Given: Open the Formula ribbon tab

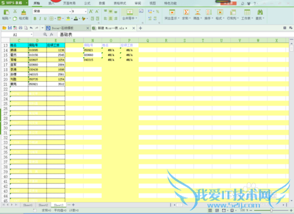Looking at the screenshot, I should click(87, 3).
